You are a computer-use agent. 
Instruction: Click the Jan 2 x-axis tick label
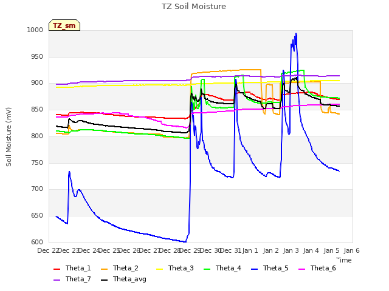tap(270, 250)
